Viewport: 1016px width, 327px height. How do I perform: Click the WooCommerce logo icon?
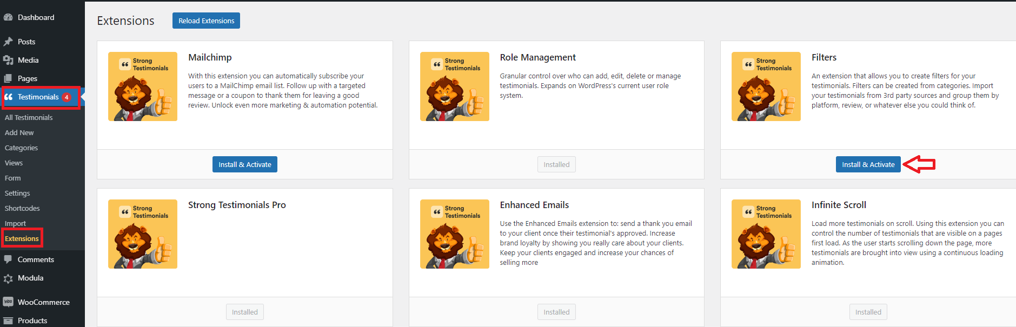coord(8,302)
